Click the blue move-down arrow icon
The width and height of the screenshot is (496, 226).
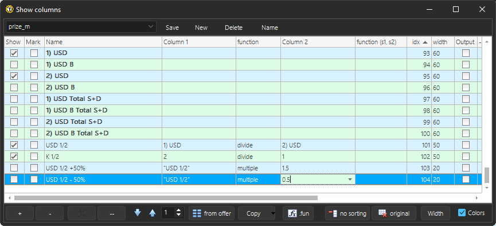137,213
